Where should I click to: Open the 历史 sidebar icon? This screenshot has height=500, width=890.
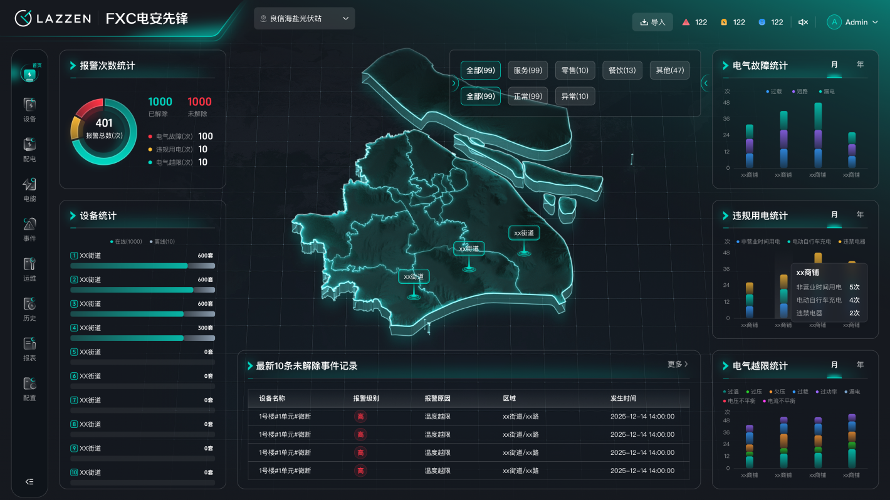[29, 304]
